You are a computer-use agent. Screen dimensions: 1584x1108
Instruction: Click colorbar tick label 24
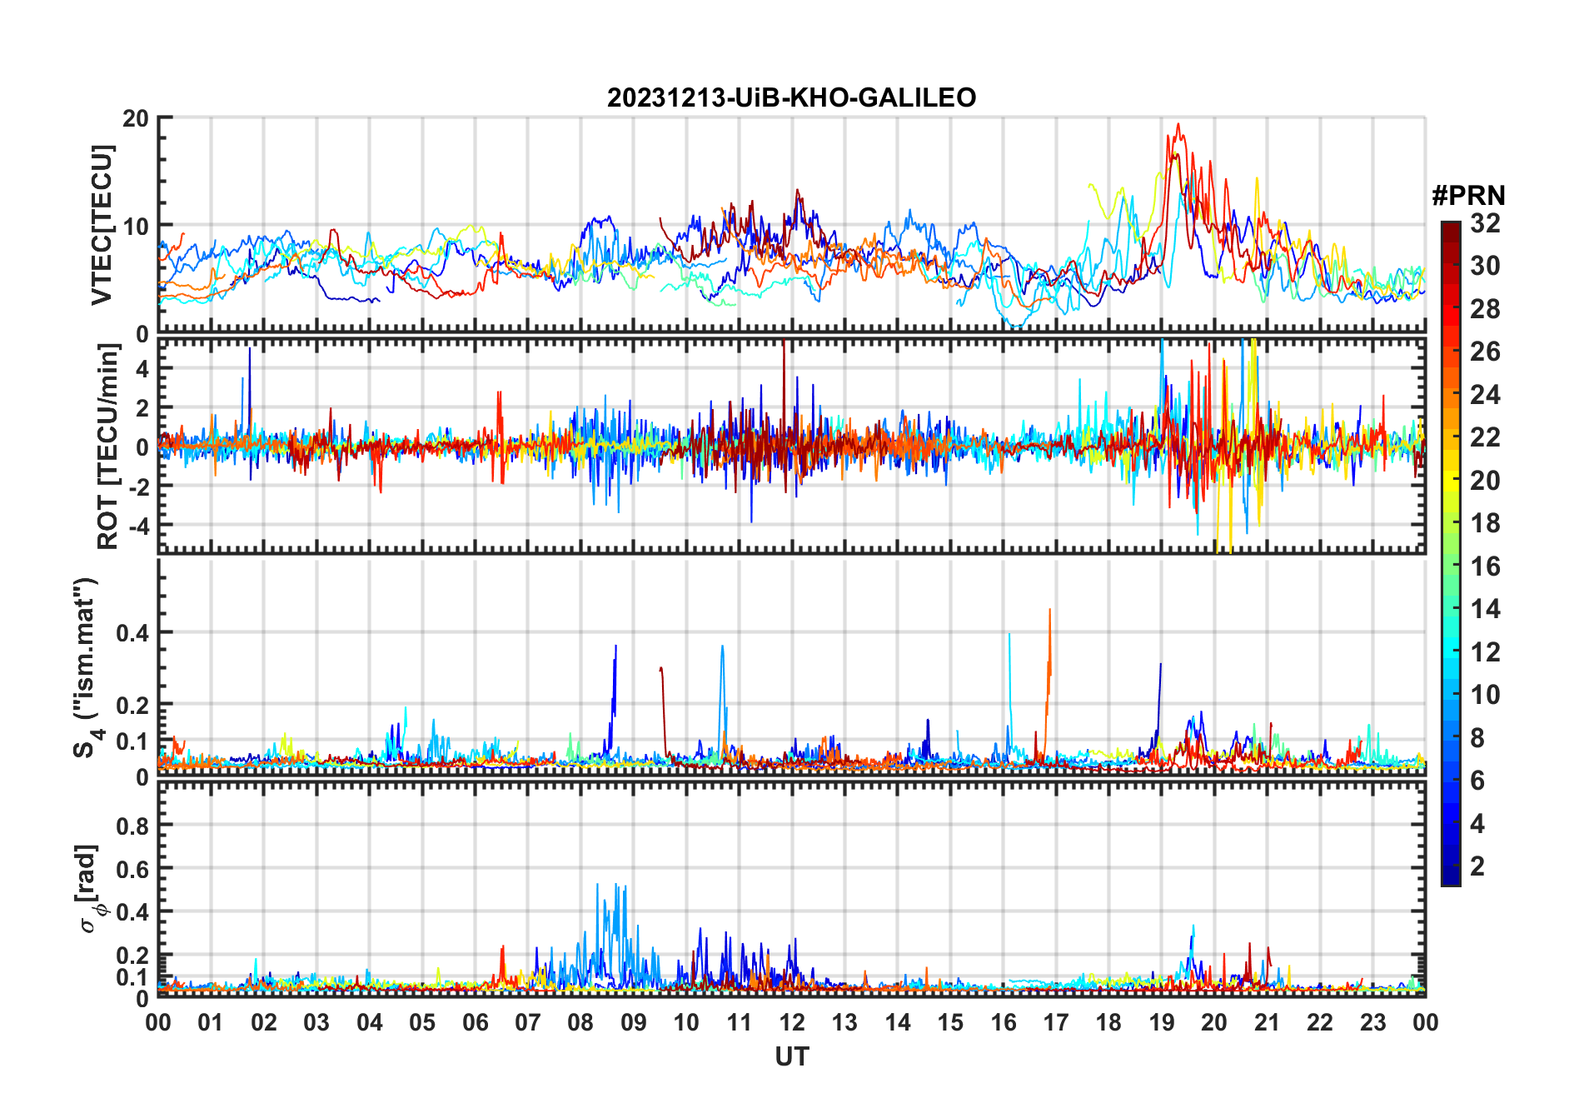(1485, 395)
